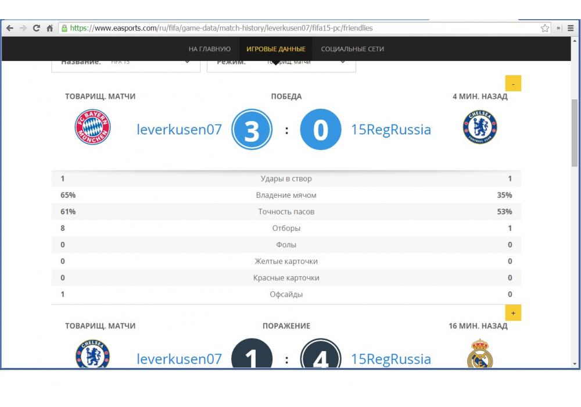This screenshot has width=581, height=407.
Task: Click the Real Madrid crest
Action: [x=480, y=354]
